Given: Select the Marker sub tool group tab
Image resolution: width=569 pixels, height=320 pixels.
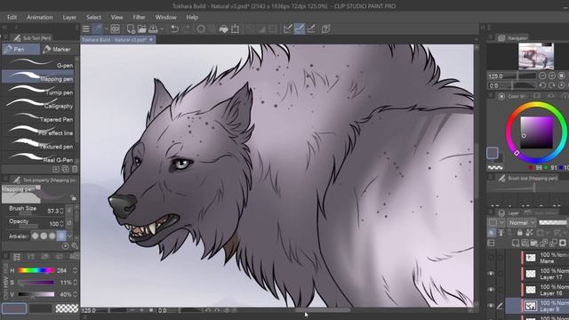Looking at the screenshot, I should (57, 50).
